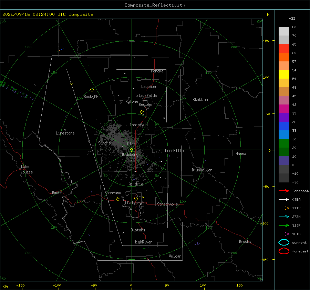This screenshot has height=290, width=310.
Task: Click the Brooks city label
Action: [x=245, y=241]
